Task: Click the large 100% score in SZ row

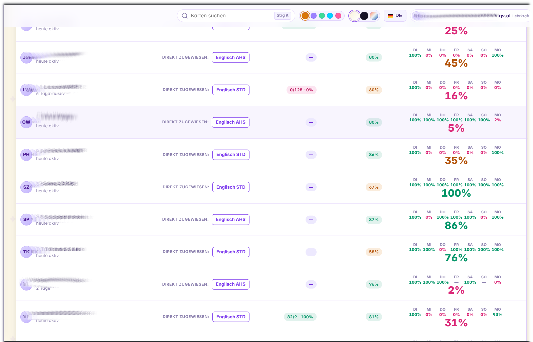Action: (456, 193)
